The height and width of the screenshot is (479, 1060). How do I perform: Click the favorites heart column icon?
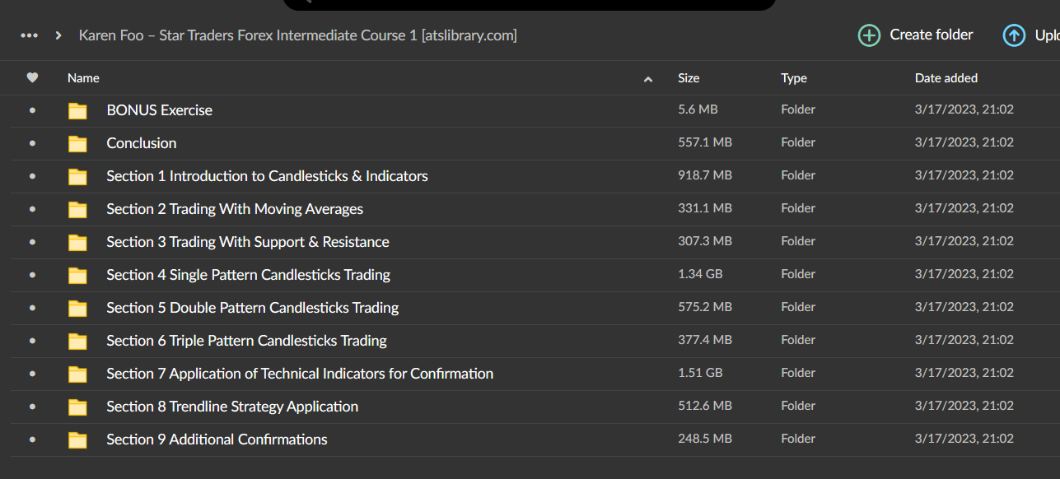[x=32, y=77]
